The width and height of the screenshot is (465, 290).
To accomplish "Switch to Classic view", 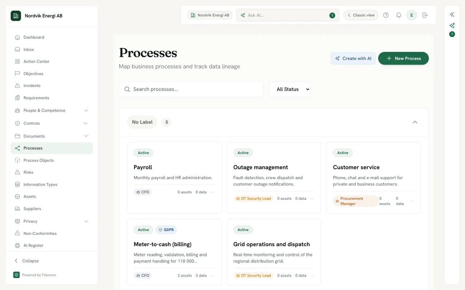I will click(361, 15).
